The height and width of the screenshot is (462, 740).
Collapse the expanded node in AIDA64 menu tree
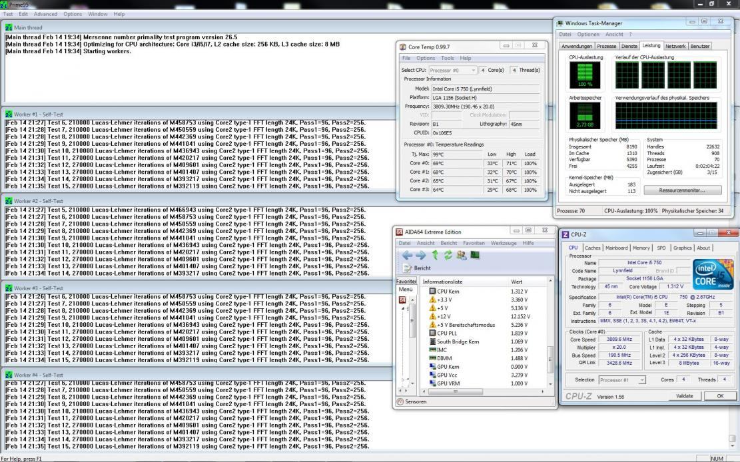pos(403,308)
